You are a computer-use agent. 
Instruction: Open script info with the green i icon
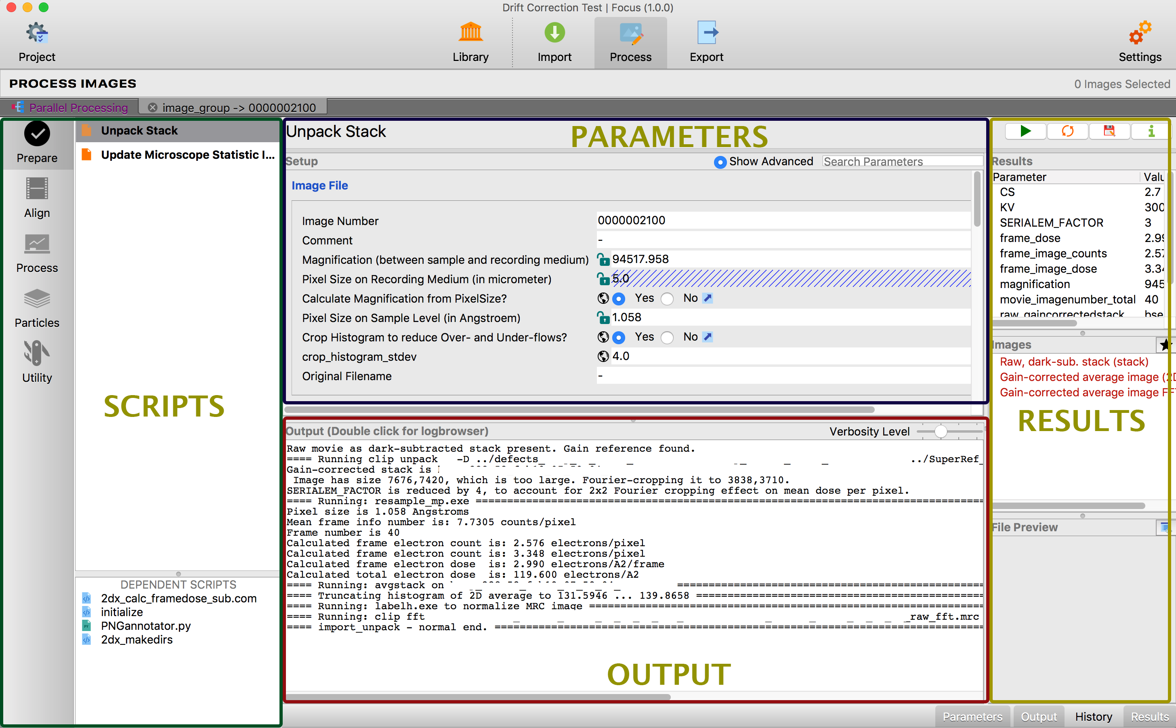[1151, 131]
